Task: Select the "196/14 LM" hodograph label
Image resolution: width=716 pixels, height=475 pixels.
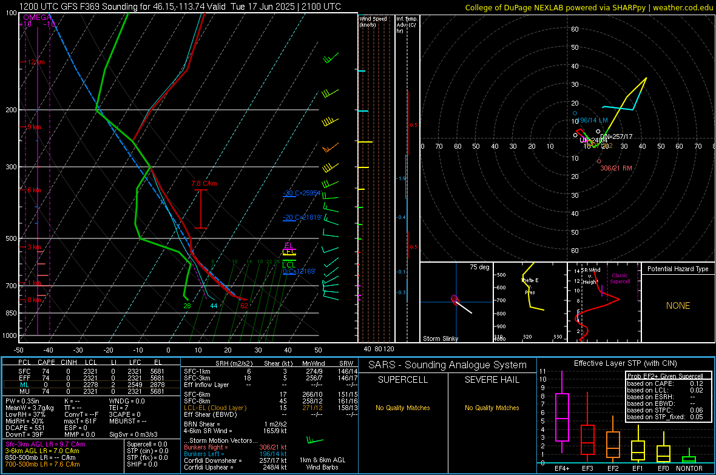Action: click(593, 120)
